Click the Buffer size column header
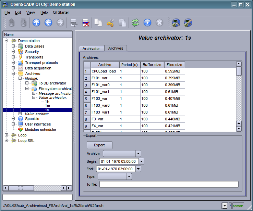Image resolution: width=253 pixels, height=211 pixels. point(152,65)
